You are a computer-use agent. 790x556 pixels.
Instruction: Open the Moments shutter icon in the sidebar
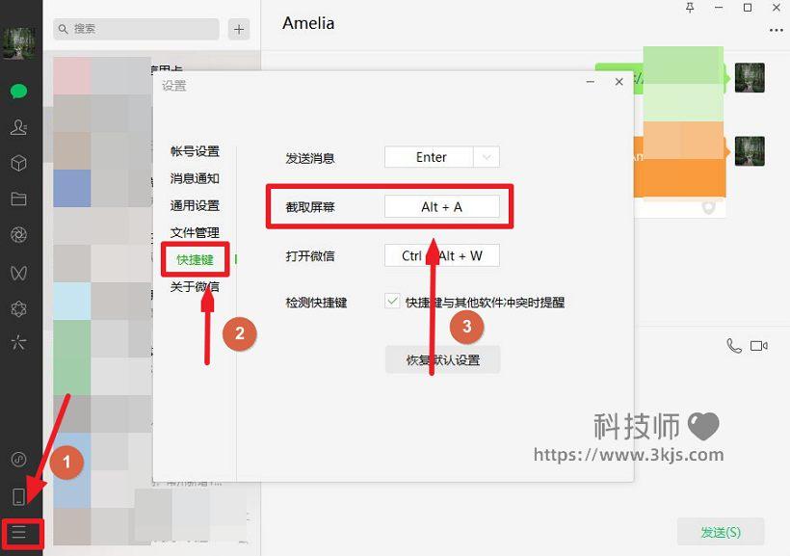pos(18,235)
